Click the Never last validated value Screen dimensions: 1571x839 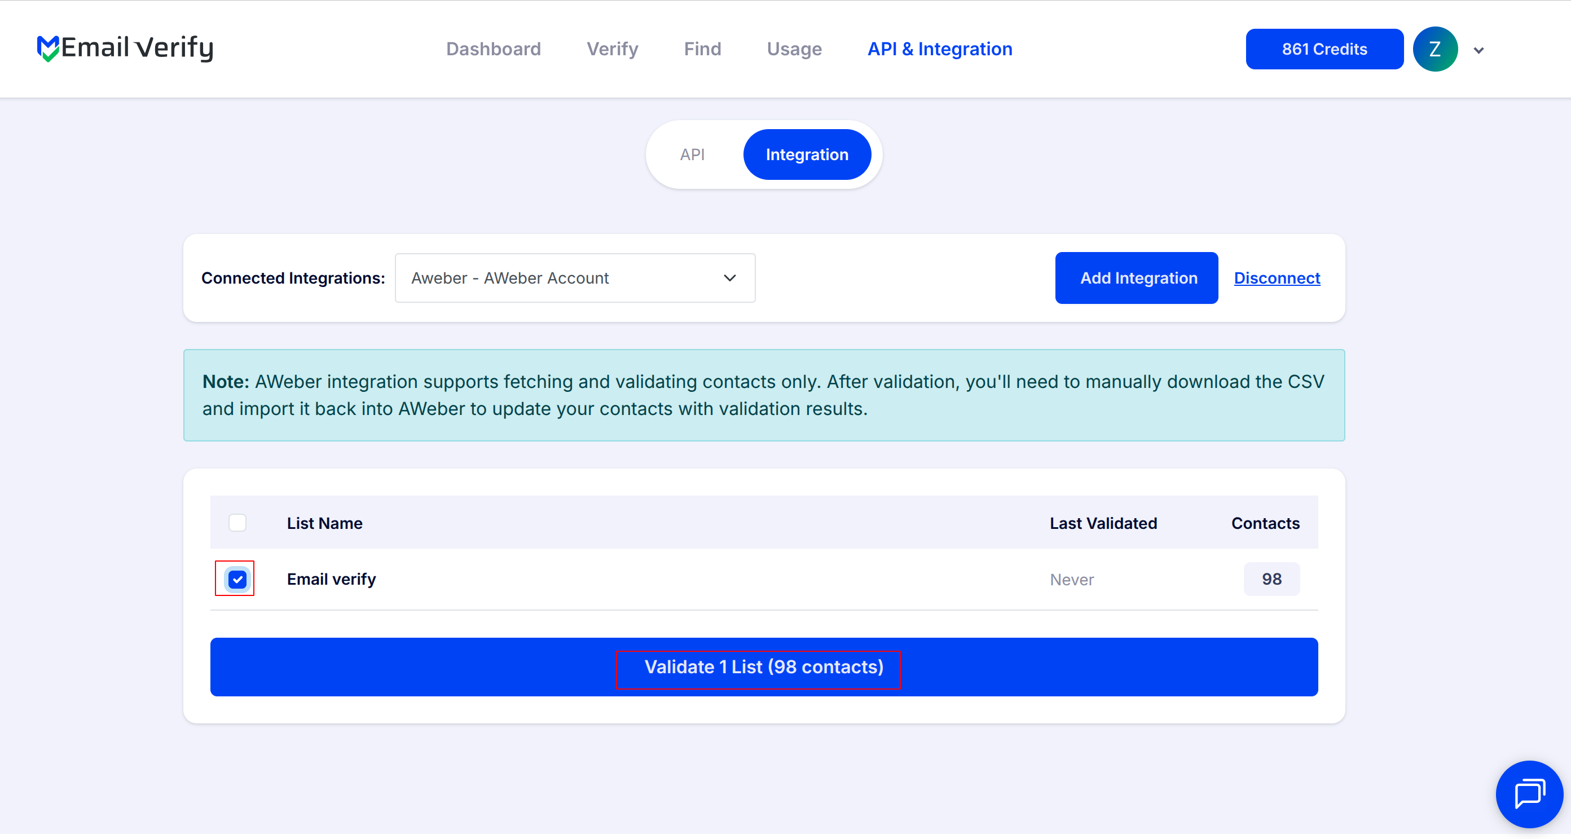(x=1072, y=579)
